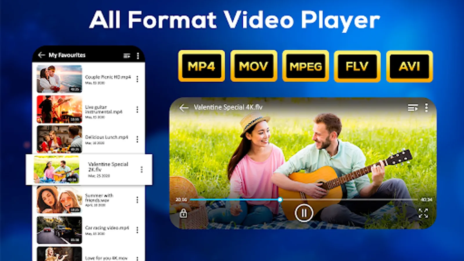Open options for Valentine Special 2K.flv

142,169
